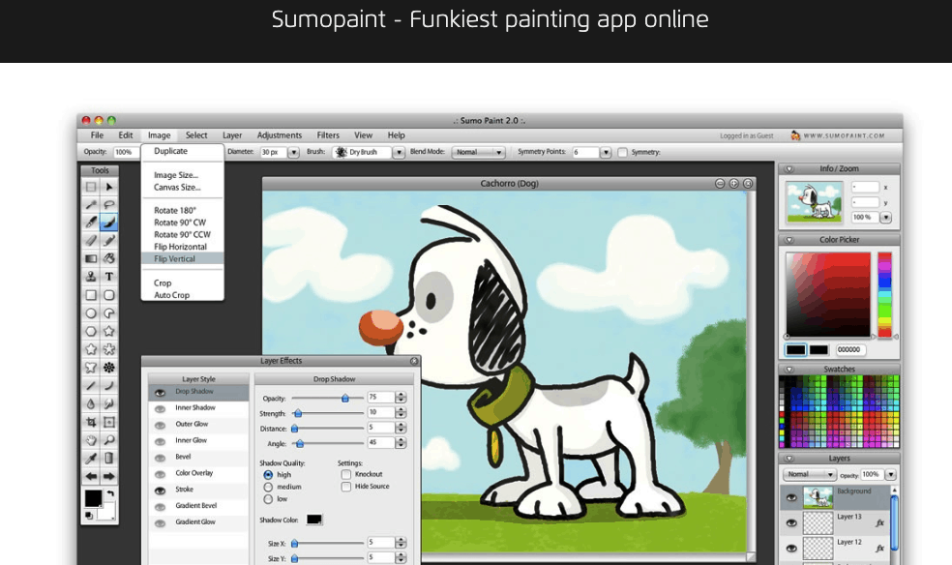
Task: Select Gradient Bevel layer style
Action: pos(198,506)
